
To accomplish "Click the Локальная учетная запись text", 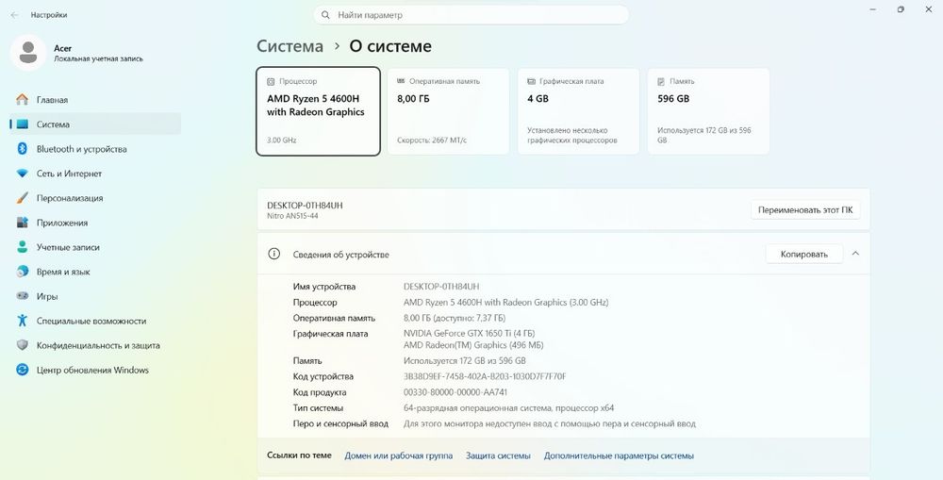I will click(99, 59).
